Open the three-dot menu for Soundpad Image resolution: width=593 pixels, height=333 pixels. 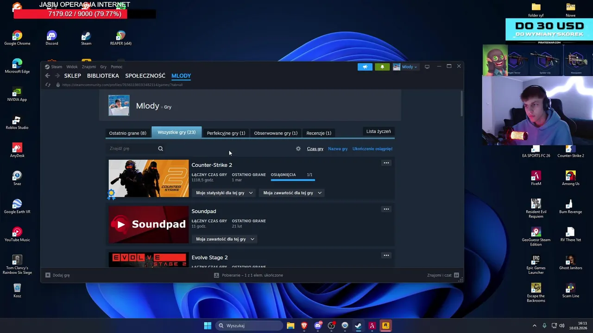point(386,209)
